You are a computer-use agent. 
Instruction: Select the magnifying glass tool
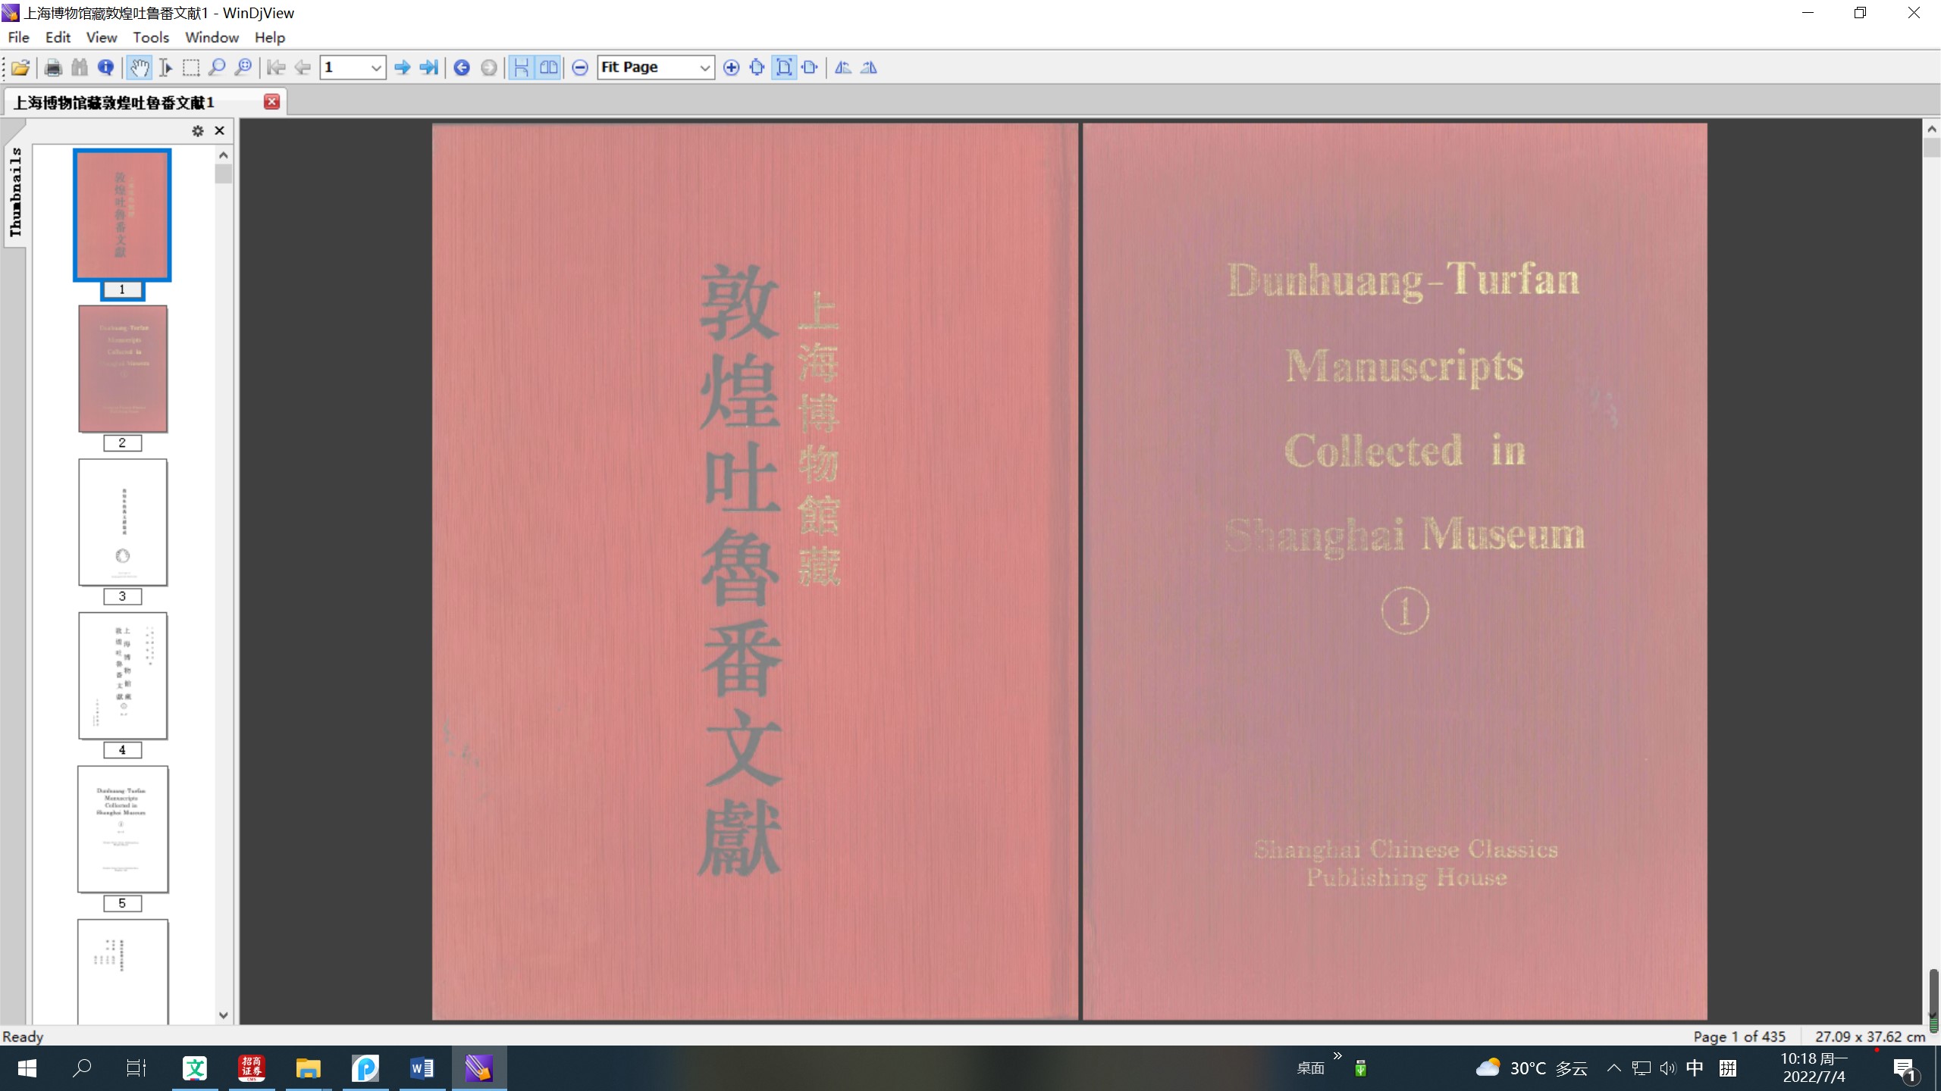click(217, 67)
